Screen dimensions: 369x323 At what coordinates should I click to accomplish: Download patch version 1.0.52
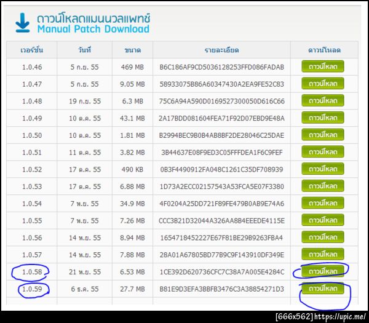click(323, 169)
